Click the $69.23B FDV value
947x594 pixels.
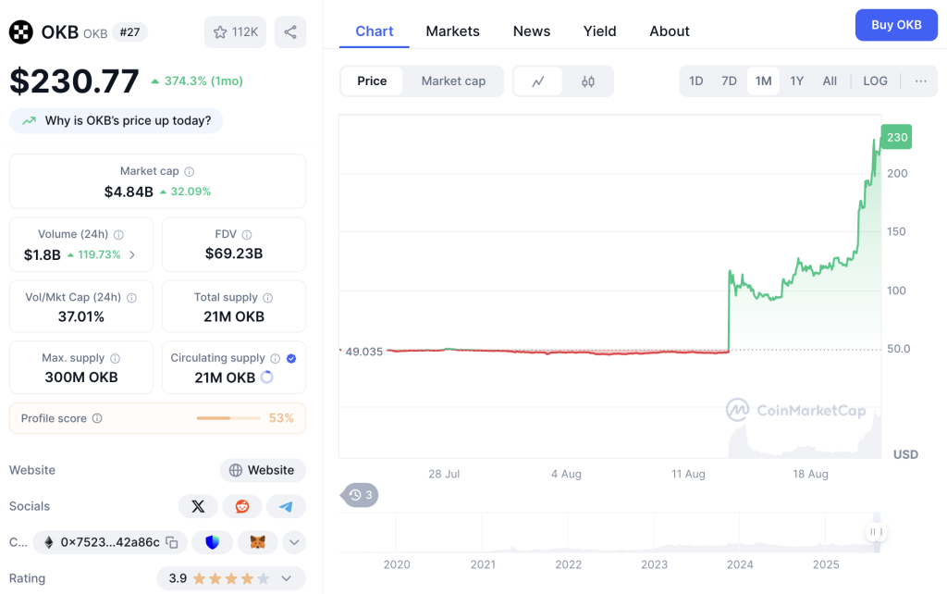(234, 254)
